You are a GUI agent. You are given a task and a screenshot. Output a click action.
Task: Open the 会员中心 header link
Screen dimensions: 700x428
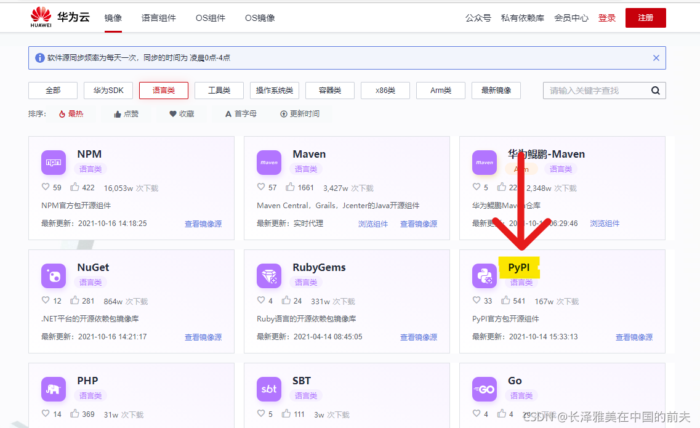click(x=571, y=18)
